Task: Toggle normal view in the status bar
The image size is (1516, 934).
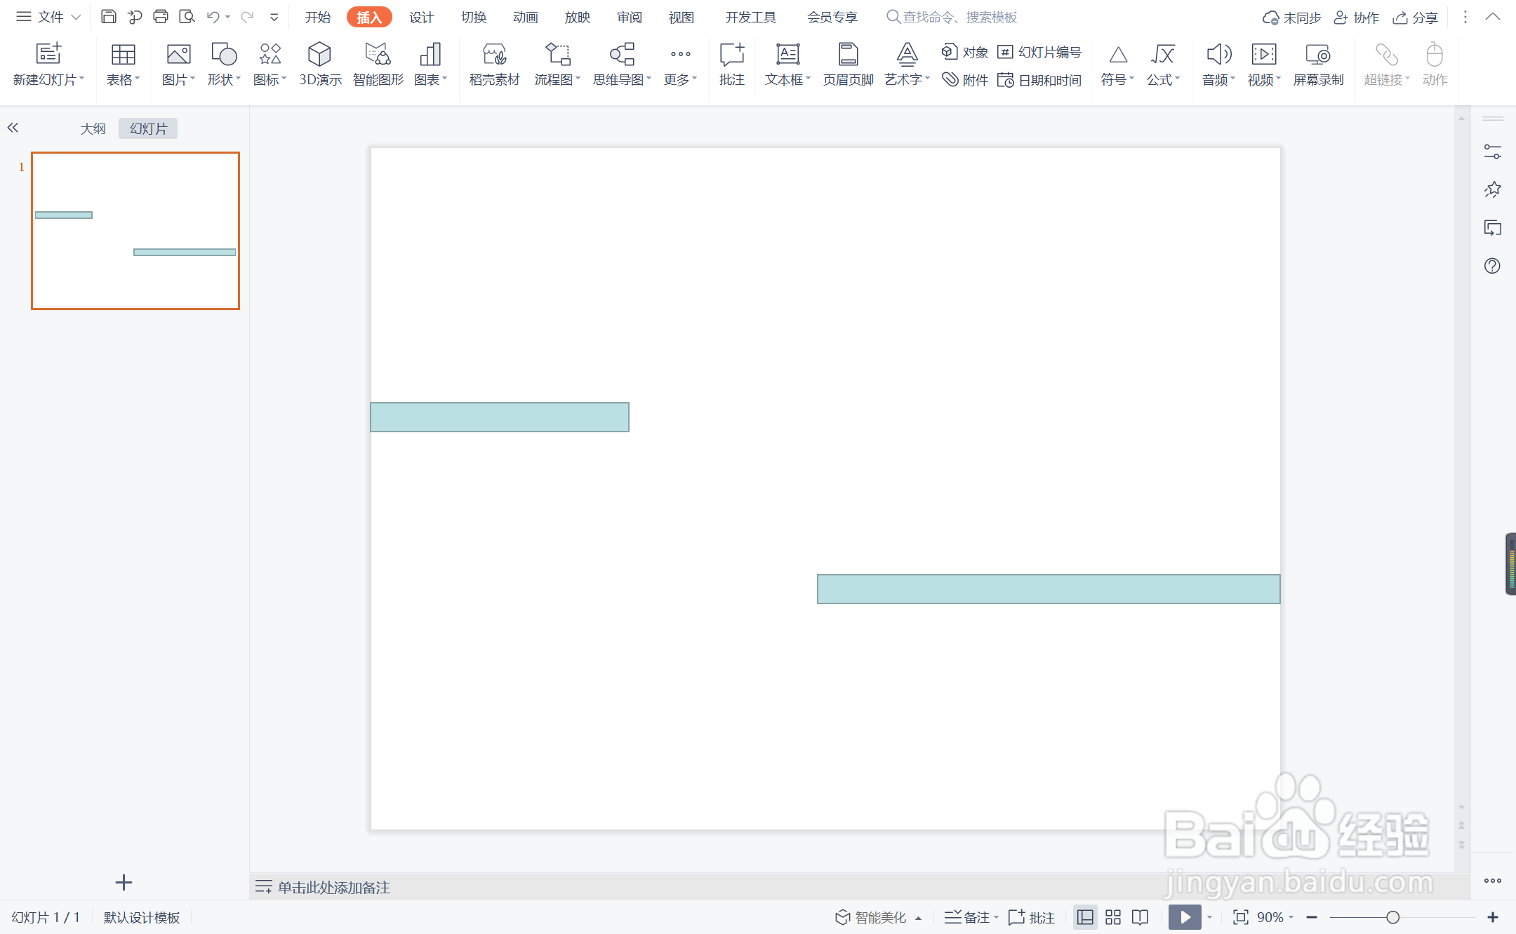Action: 1085,917
